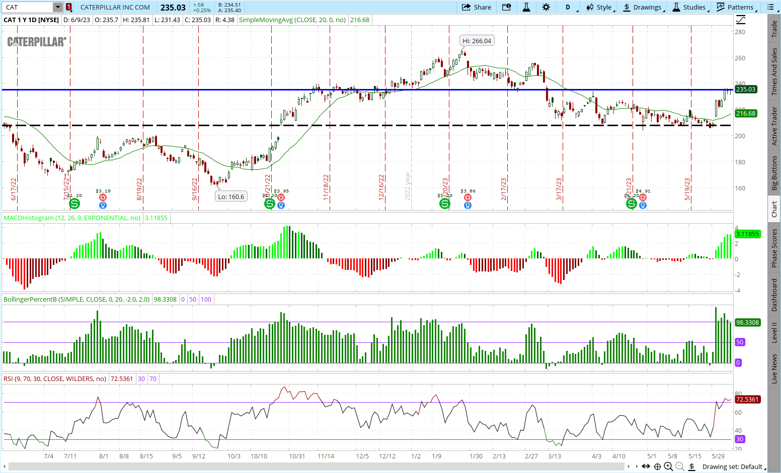Click the red link number 1 box

click(68, 7)
